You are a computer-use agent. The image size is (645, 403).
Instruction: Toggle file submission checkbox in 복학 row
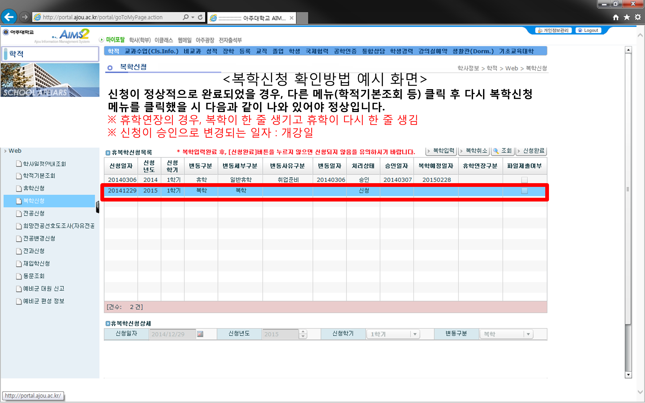(524, 191)
